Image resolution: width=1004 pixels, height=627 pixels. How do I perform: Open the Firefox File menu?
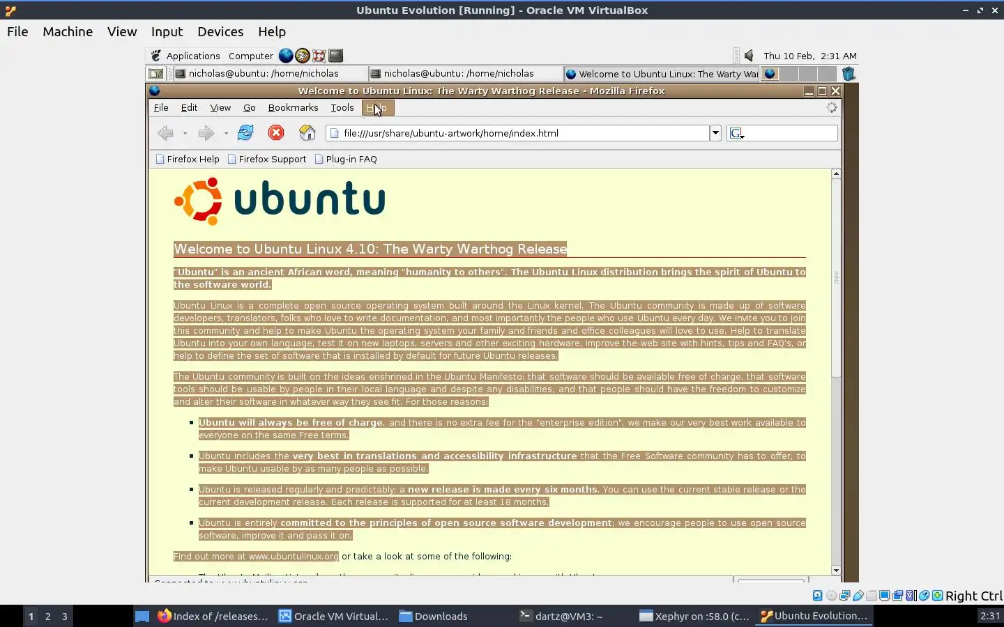(x=161, y=108)
